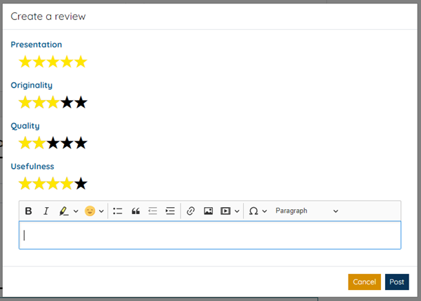Screen dimensions: 421x301
Task: Give Usefulness the fifth star
Action: [x=81, y=184]
